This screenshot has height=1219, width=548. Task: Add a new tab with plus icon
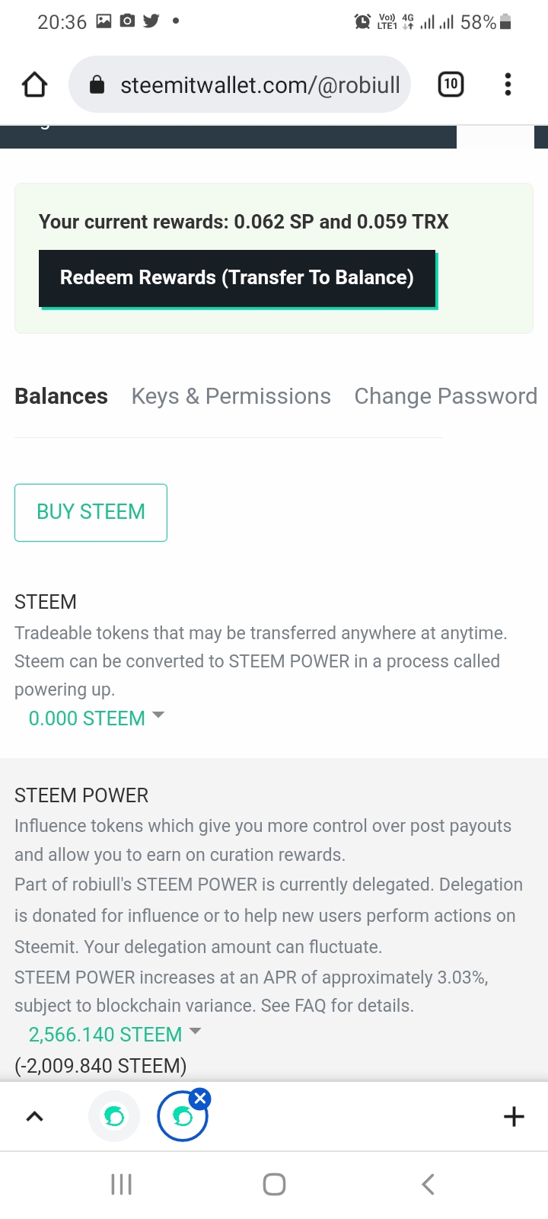coord(514,1116)
